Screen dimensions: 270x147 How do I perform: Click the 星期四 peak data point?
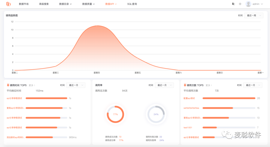tap(97, 26)
